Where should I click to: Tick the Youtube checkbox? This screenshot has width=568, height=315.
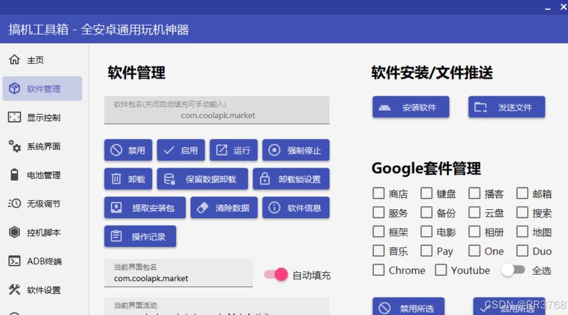point(441,270)
